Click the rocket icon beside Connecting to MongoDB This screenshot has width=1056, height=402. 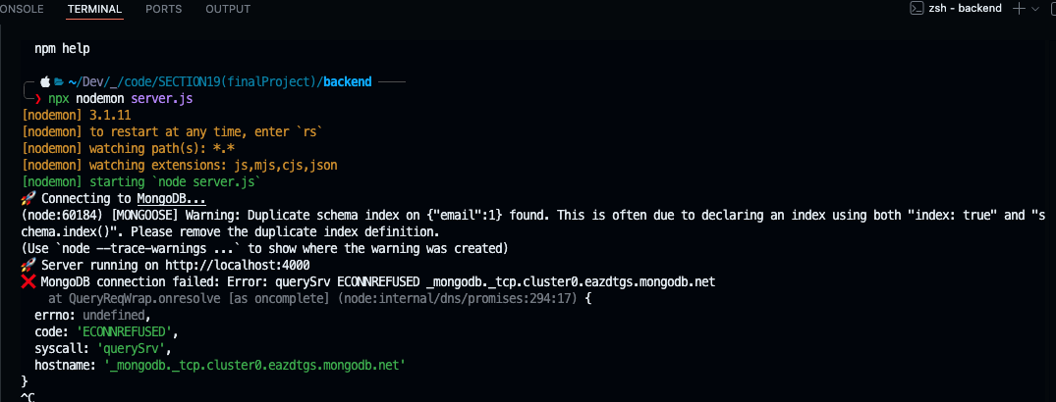[x=28, y=199]
